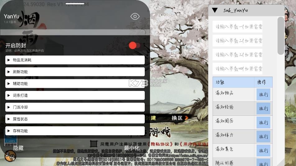The image size is (296, 166).
Task: Focus the 请输入参数四 input field
Action: 237,69
